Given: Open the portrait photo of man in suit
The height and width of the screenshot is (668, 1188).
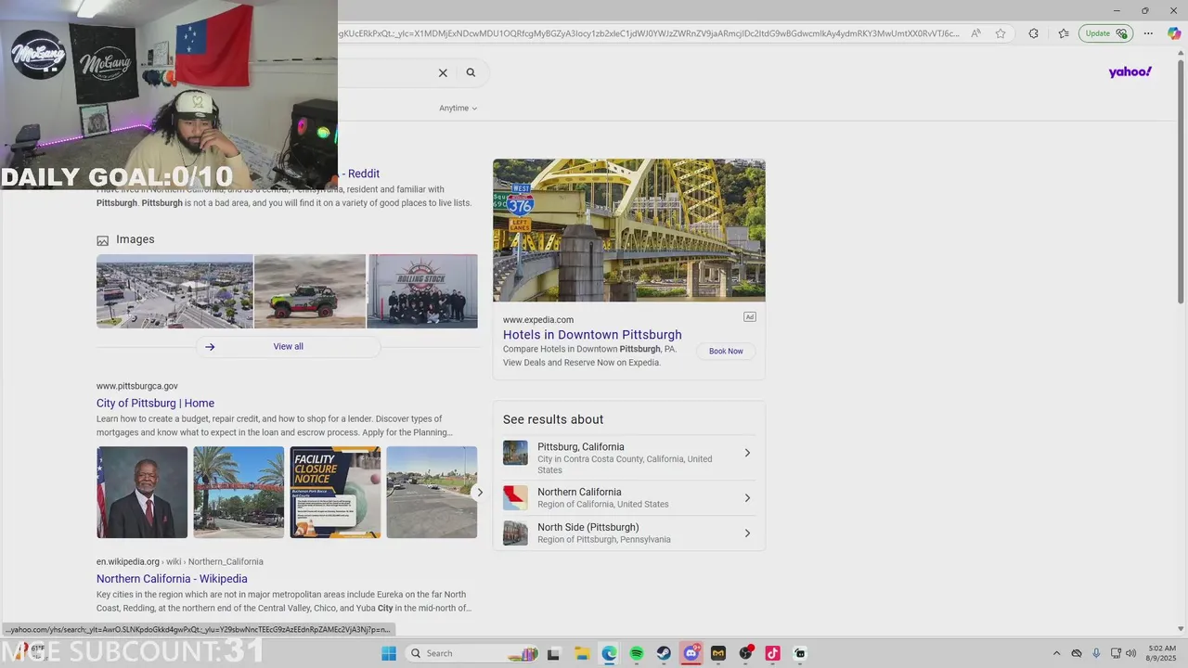Looking at the screenshot, I should (142, 493).
